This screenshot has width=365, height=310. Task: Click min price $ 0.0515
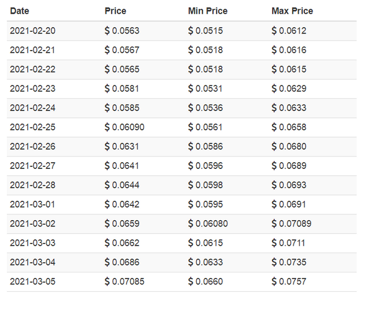pyautogui.click(x=205, y=31)
